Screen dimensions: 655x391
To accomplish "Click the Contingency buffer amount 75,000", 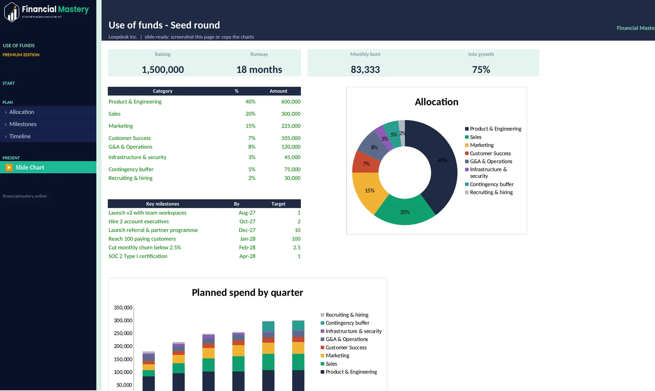I will 292,169.
